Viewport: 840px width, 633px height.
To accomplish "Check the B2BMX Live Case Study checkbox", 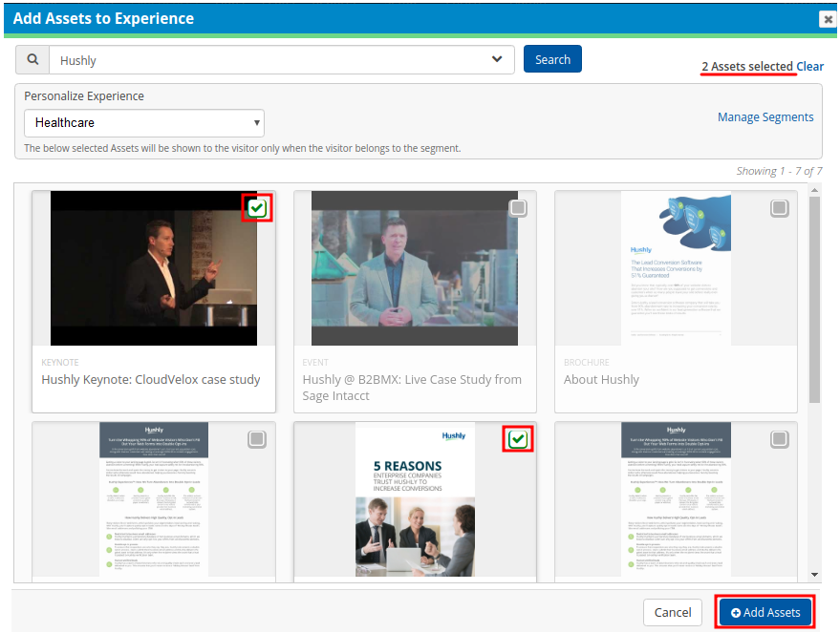I will pos(518,207).
